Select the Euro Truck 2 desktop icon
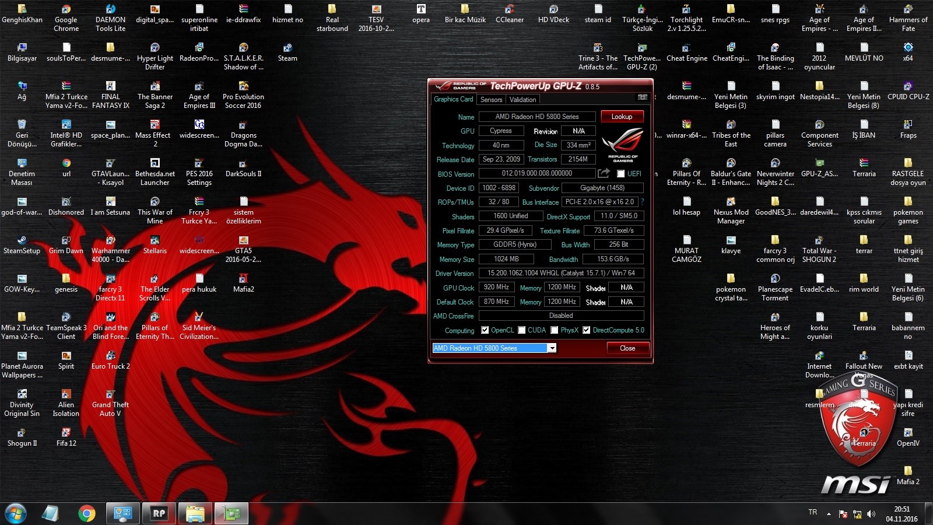This screenshot has width=933, height=525. 110,360
